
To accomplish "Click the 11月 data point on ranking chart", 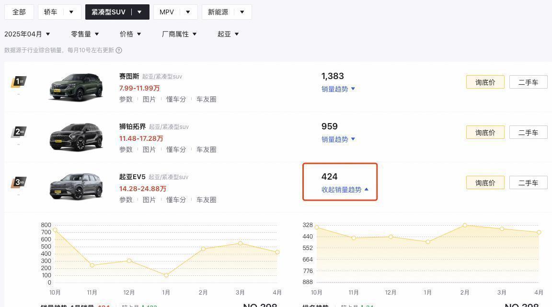I will point(354,238).
